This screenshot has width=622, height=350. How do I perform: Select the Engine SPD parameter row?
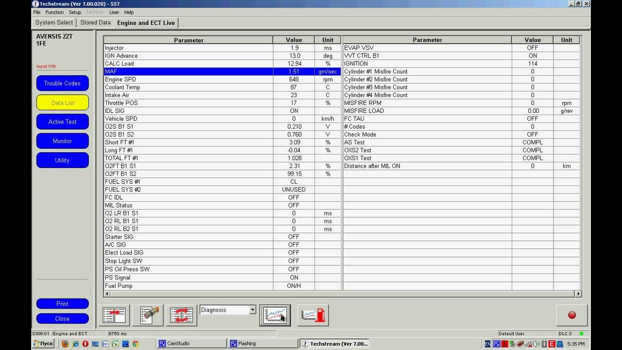tap(189, 79)
